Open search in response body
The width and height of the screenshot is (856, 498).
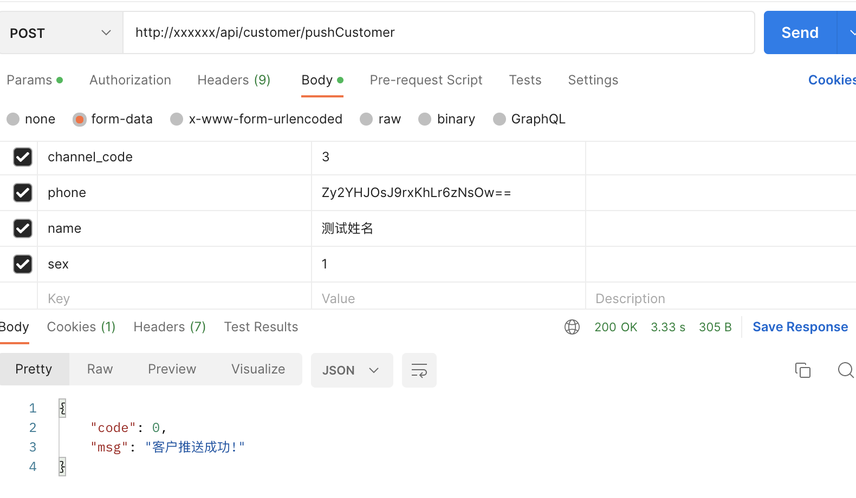[x=845, y=370]
